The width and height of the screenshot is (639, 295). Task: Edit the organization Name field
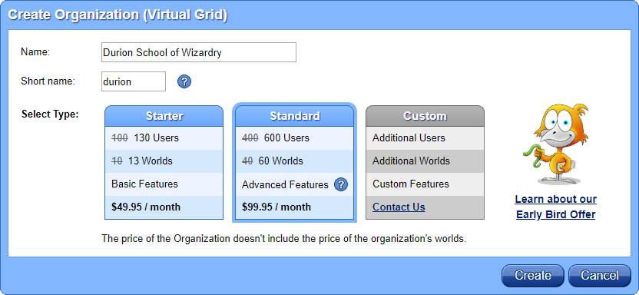[x=198, y=52]
